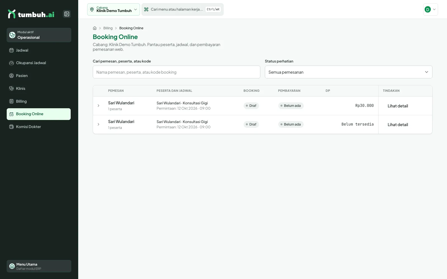The width and height of the screenshot is (447, 279).
Task: Open the Billing sidebar menu
Action: [x=39, y=101]
